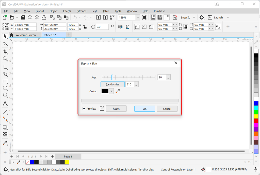Select the Drop Shadow tool
This screenshot has height=175, width=260.
5,127
